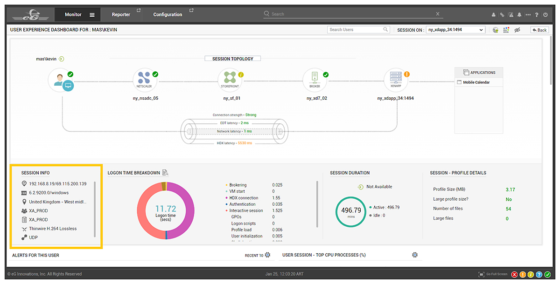
Task: Click Not Available login icon
Action: (361, 187)
